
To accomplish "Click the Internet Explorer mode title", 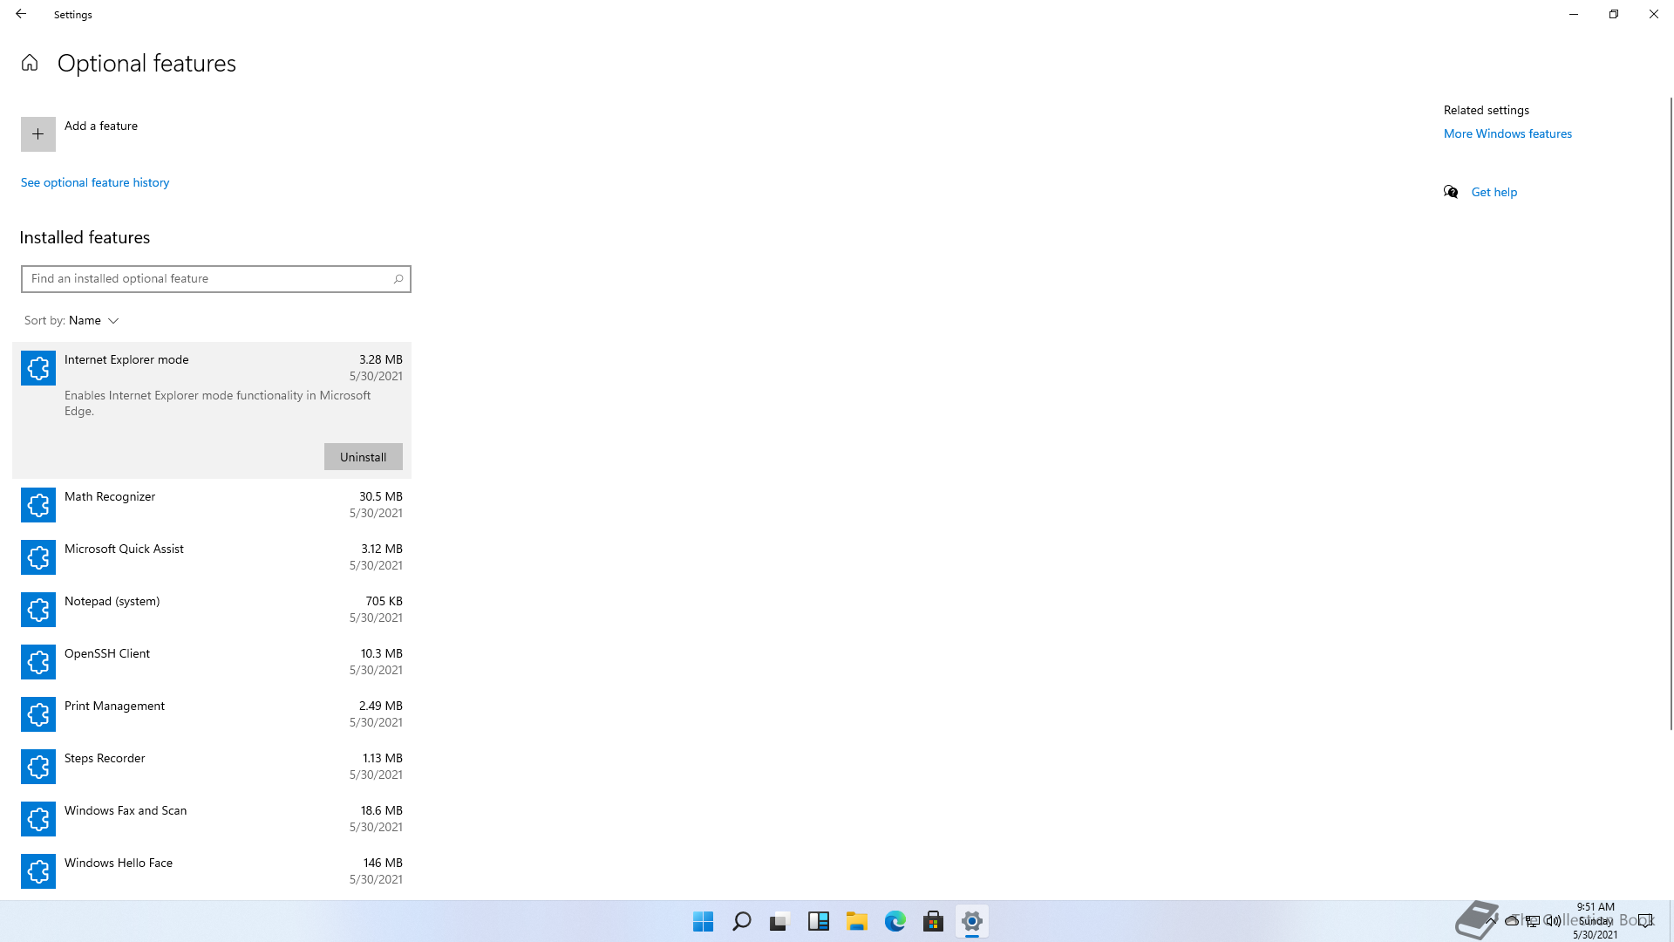I will (126, 359).
